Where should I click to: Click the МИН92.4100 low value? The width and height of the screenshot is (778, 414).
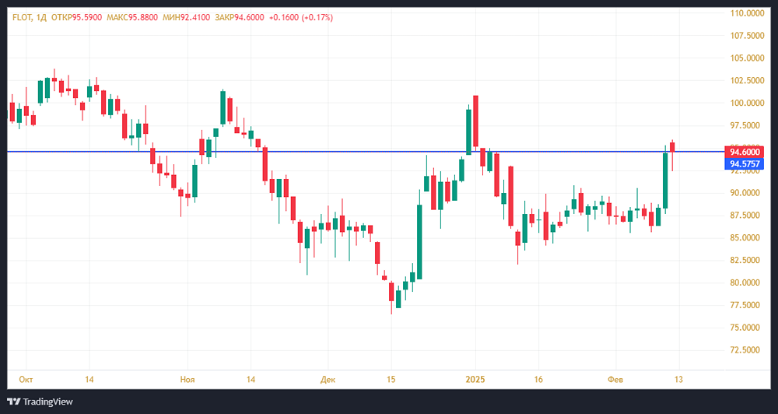186,17
